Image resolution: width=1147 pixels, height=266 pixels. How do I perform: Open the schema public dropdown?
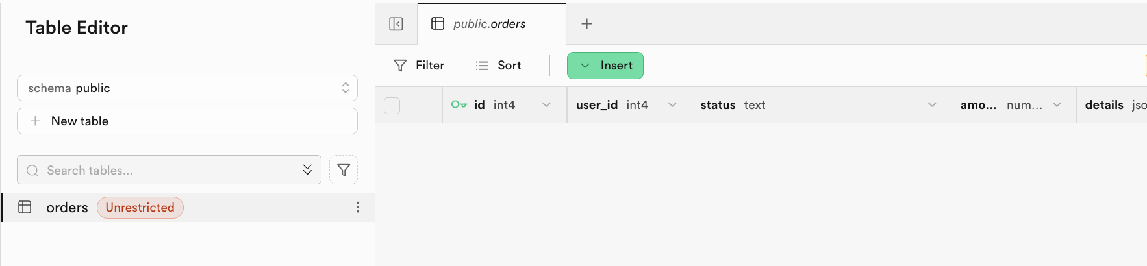[x=187, y=88]
